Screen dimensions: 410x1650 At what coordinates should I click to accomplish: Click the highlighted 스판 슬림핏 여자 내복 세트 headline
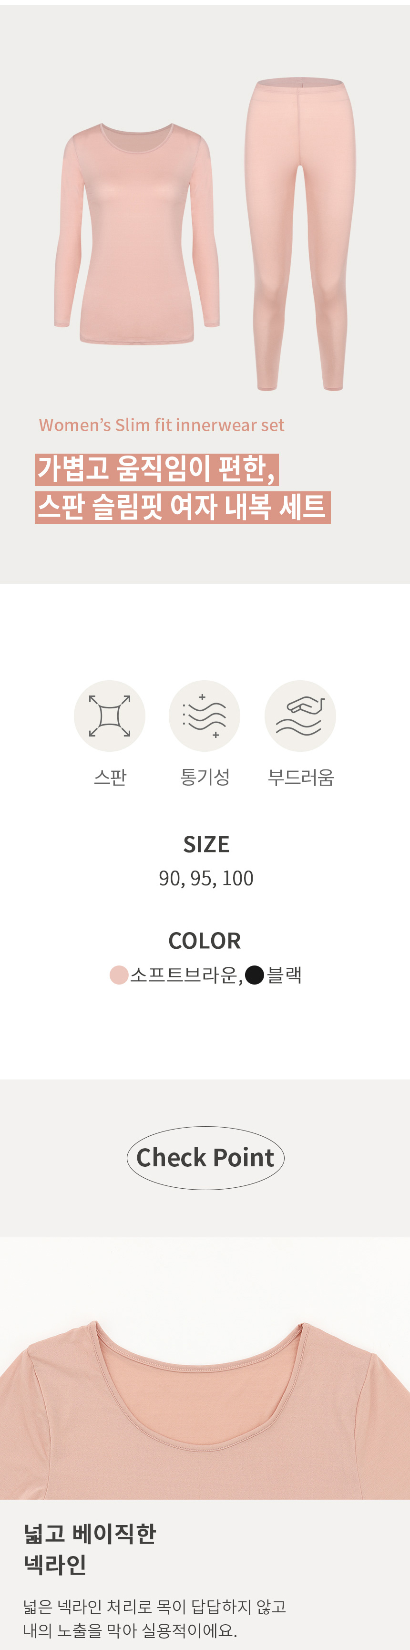[183, 507]
